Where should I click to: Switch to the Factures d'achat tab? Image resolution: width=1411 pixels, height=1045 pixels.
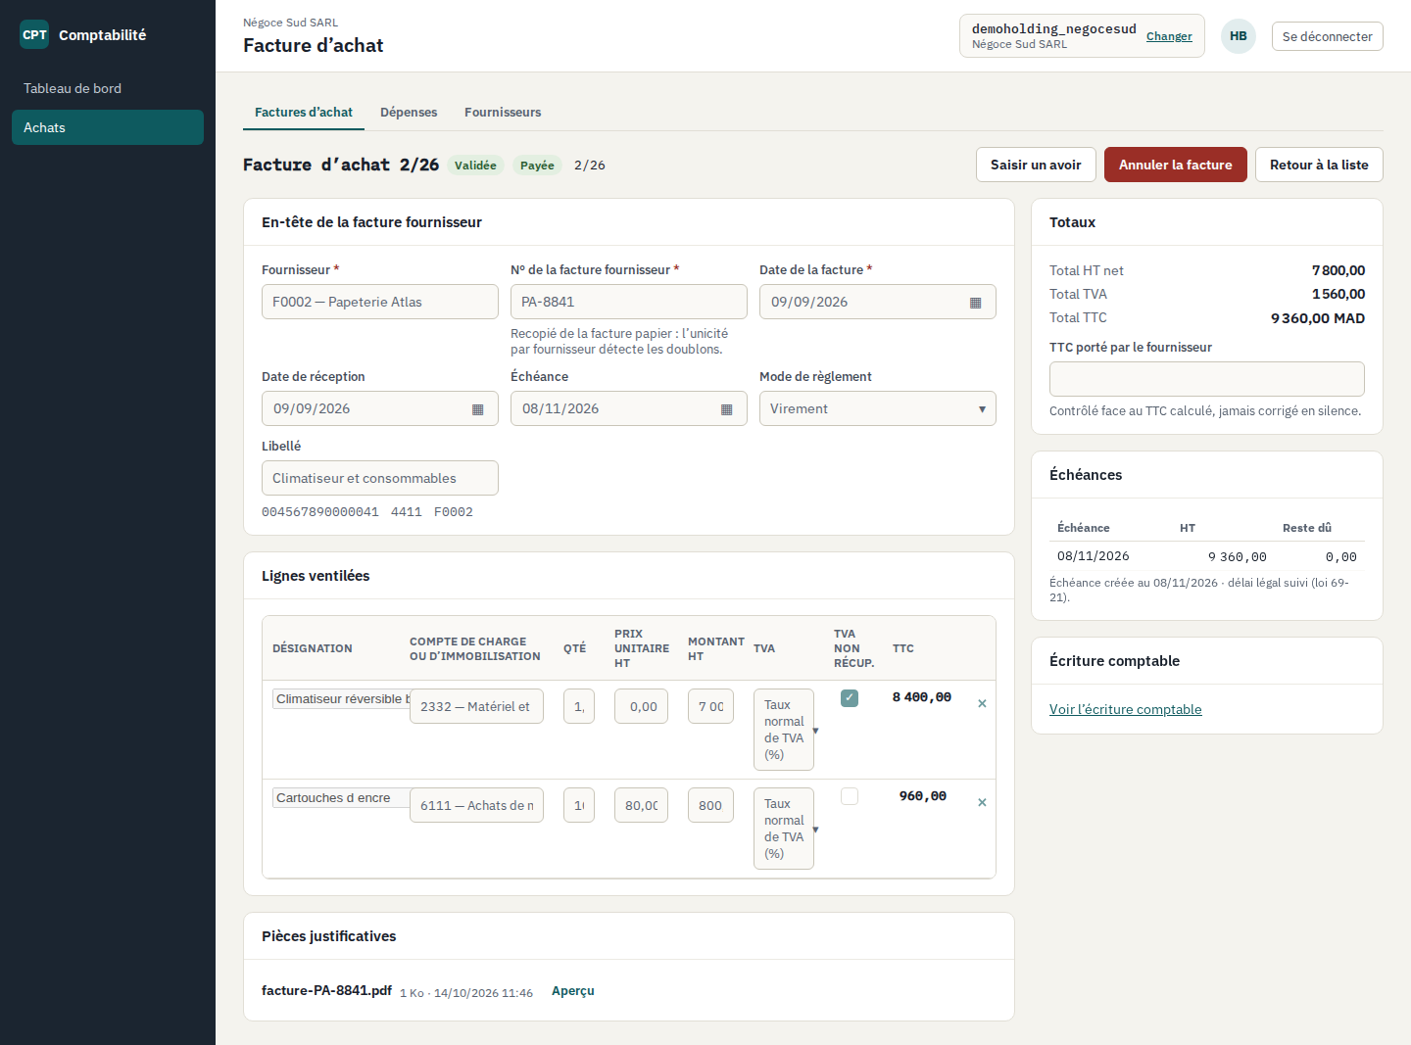click(304, 113)
